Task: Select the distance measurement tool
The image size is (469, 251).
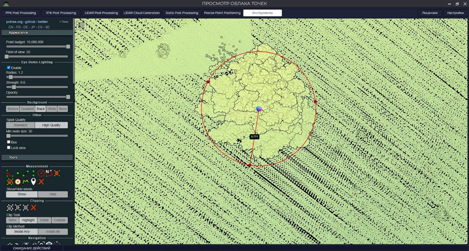Action: point(25,173)
